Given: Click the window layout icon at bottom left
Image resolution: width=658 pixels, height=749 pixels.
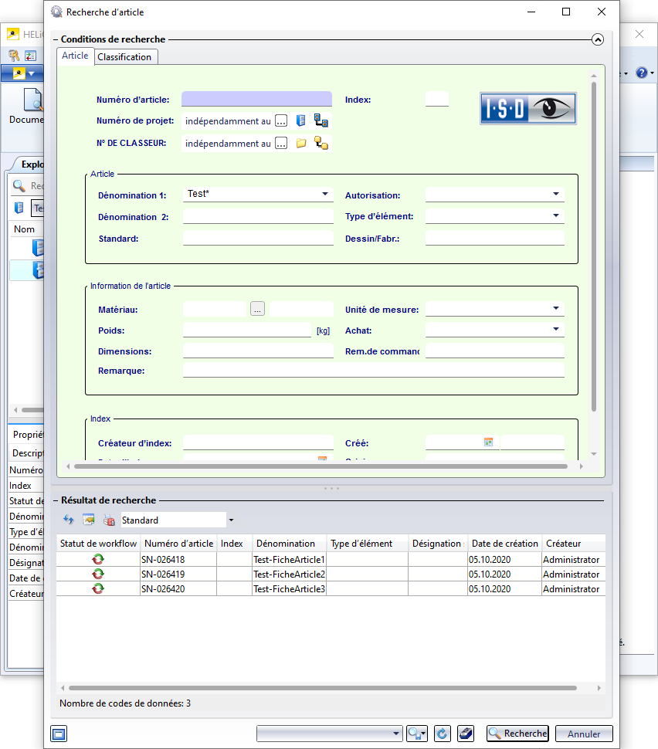Looking at the screenshot, I should click(x=59, y=734).
